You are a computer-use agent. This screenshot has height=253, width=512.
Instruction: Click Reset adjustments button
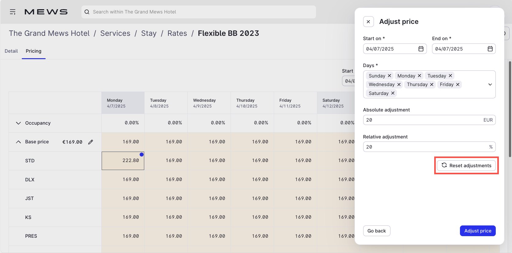pyautogui.click(x=466, y=165)
